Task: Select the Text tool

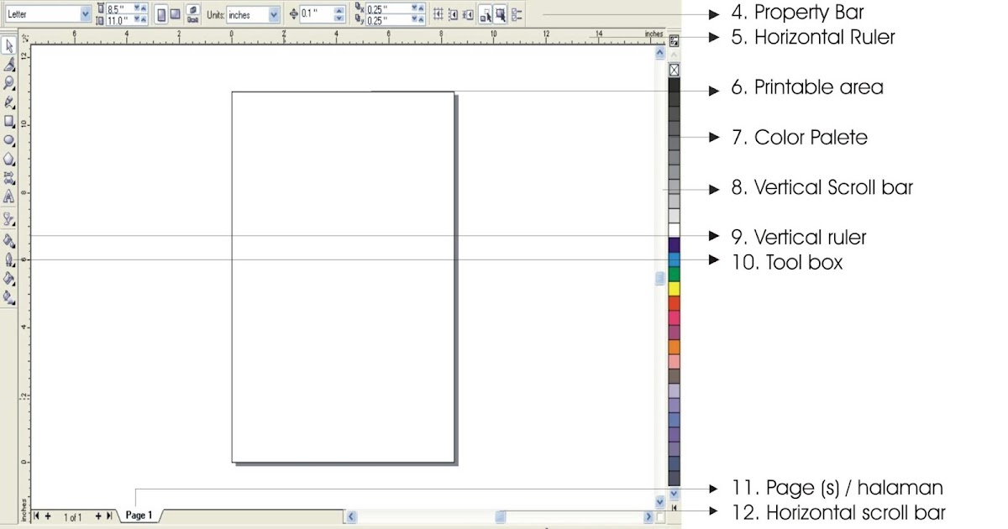Action: pos(8,196)
